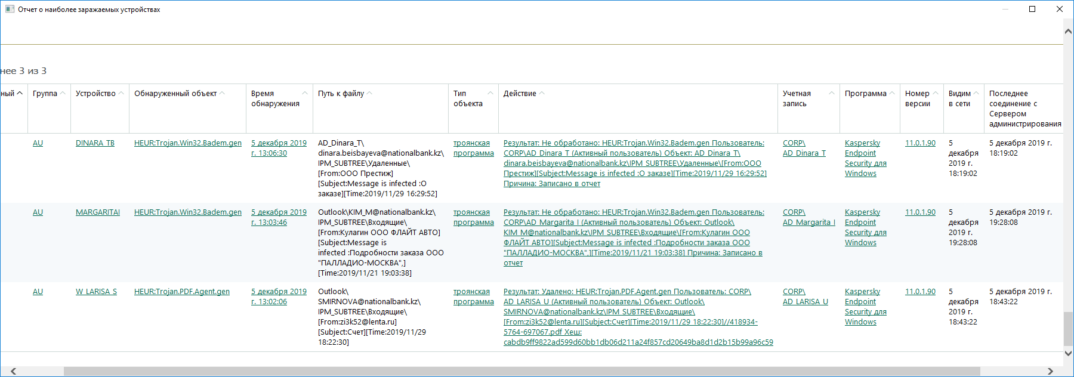Click the Учетная запись sort arrow

pyautogui.click(x=832, y=93)
